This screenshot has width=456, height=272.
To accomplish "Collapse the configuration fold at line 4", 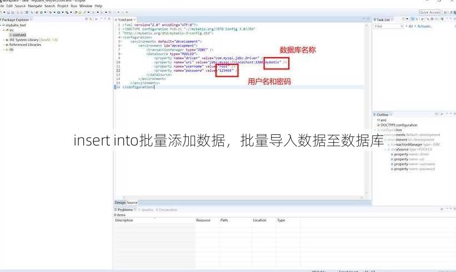I will [121, 38].
